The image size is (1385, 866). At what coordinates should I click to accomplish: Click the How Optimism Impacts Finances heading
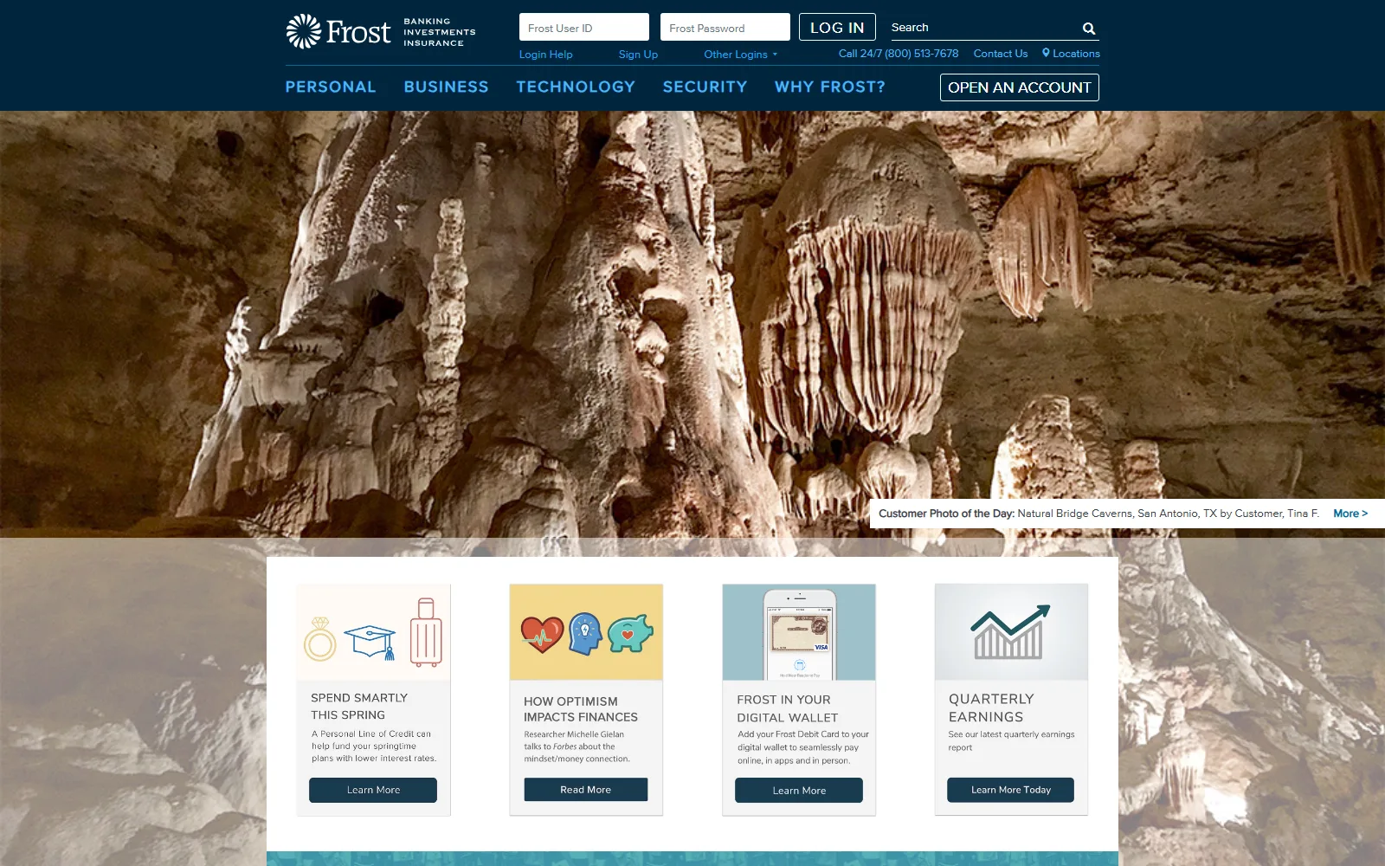pyautogui.click(x=581, y=709)
